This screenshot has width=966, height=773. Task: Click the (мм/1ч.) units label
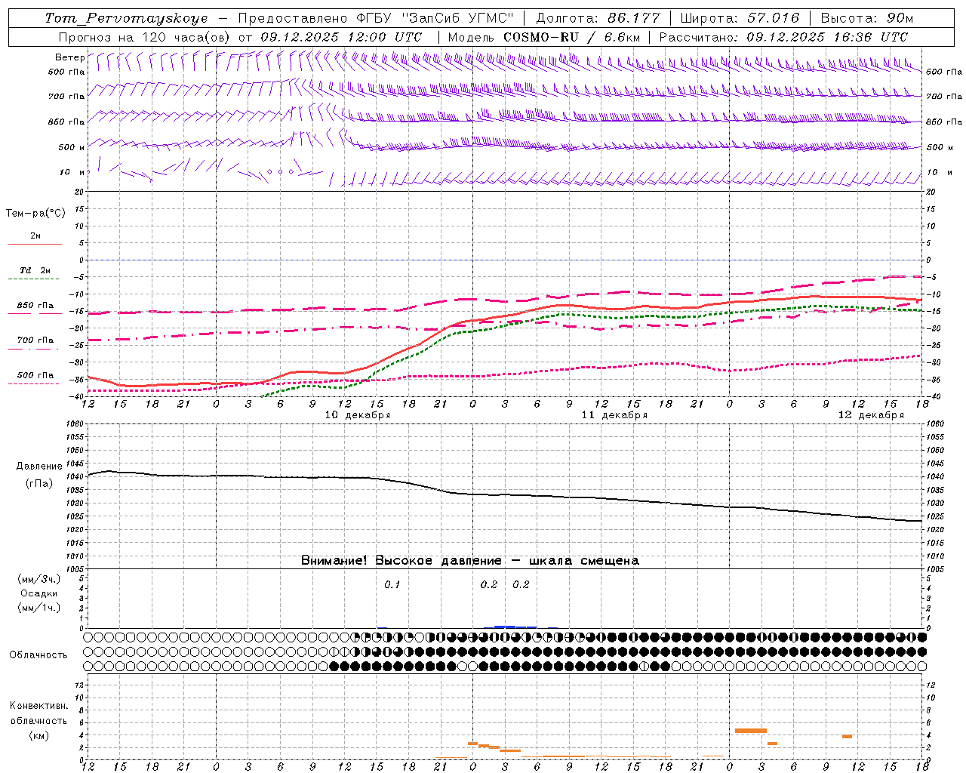tap(38, 608)
